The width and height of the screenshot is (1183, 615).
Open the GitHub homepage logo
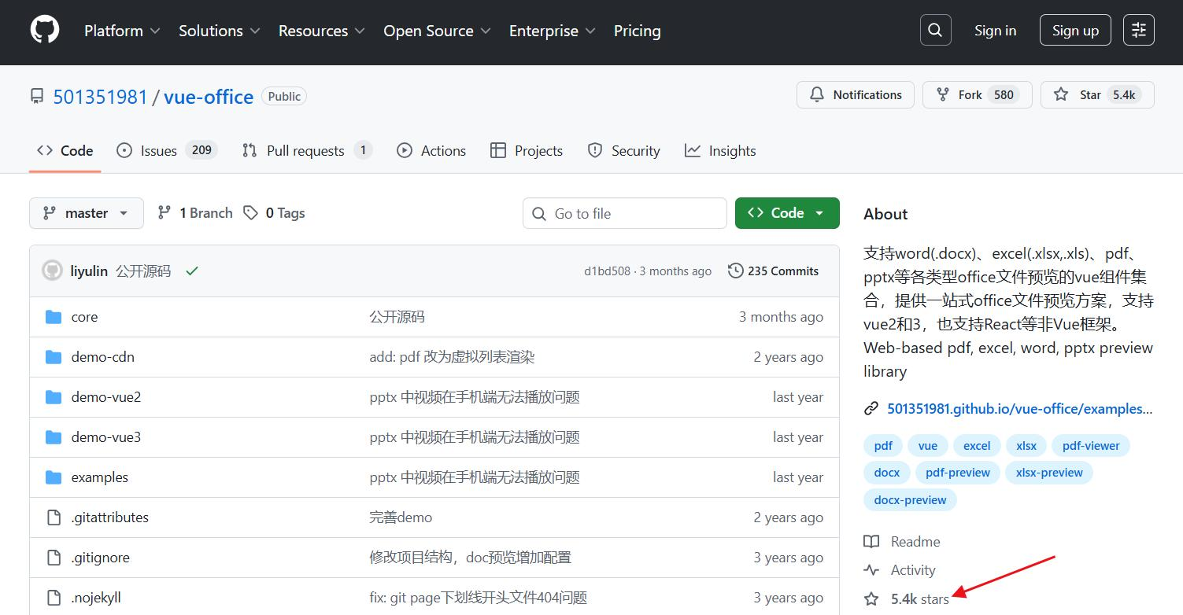coord(45,31)
